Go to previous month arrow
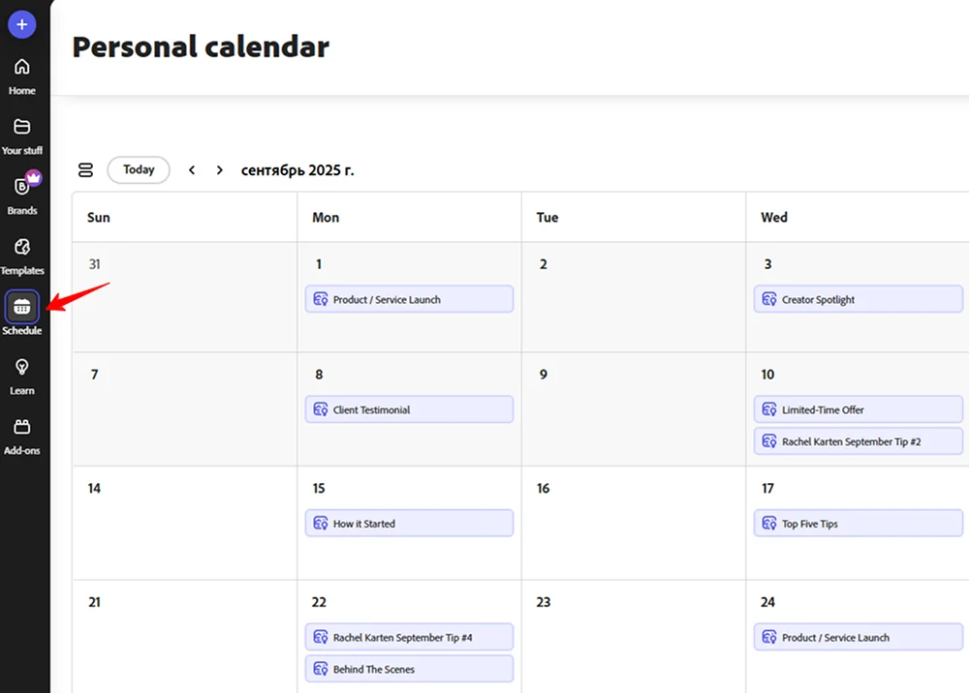Screen dimensions: 969x693 (192, 170)
